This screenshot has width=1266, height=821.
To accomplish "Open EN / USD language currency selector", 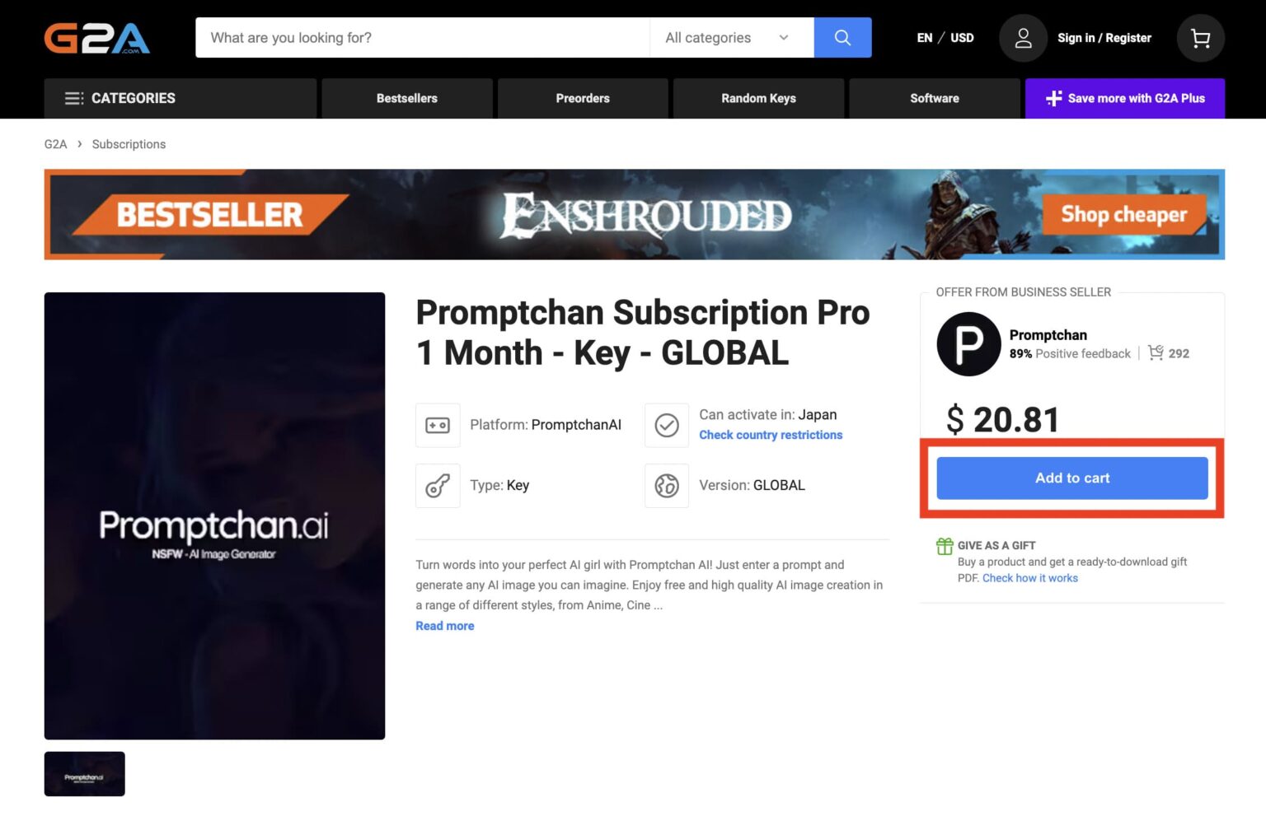I will [x=945, y=38].
